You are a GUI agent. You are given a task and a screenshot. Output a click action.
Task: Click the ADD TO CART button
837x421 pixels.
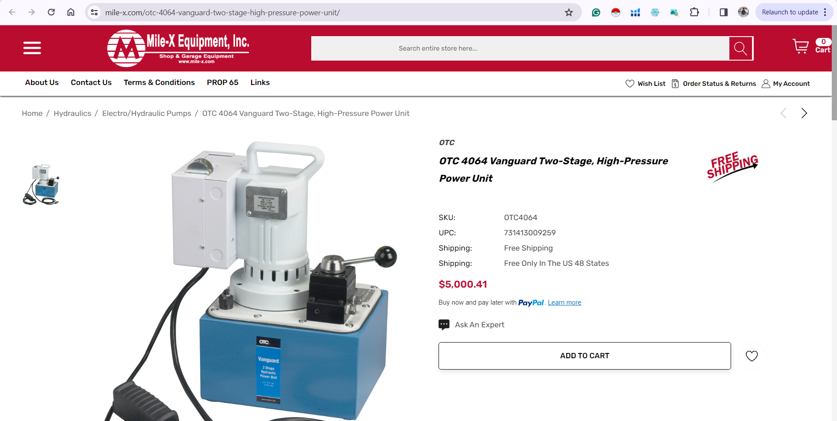click(585, 356)
